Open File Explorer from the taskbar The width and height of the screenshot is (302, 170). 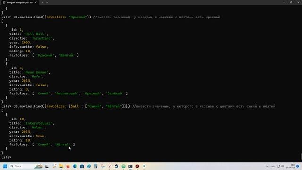pos(61,166)
